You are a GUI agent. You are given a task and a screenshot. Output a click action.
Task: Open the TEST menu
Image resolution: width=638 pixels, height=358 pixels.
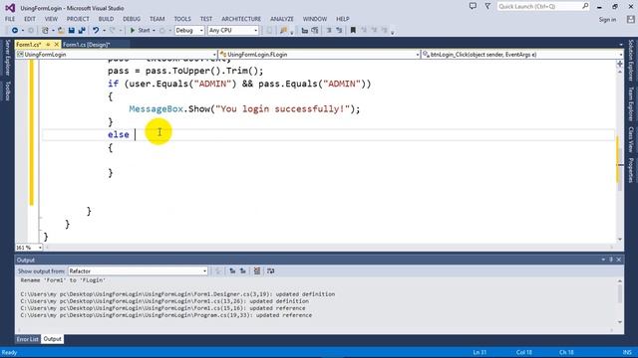pyautogui.click(x=206, y=19)
